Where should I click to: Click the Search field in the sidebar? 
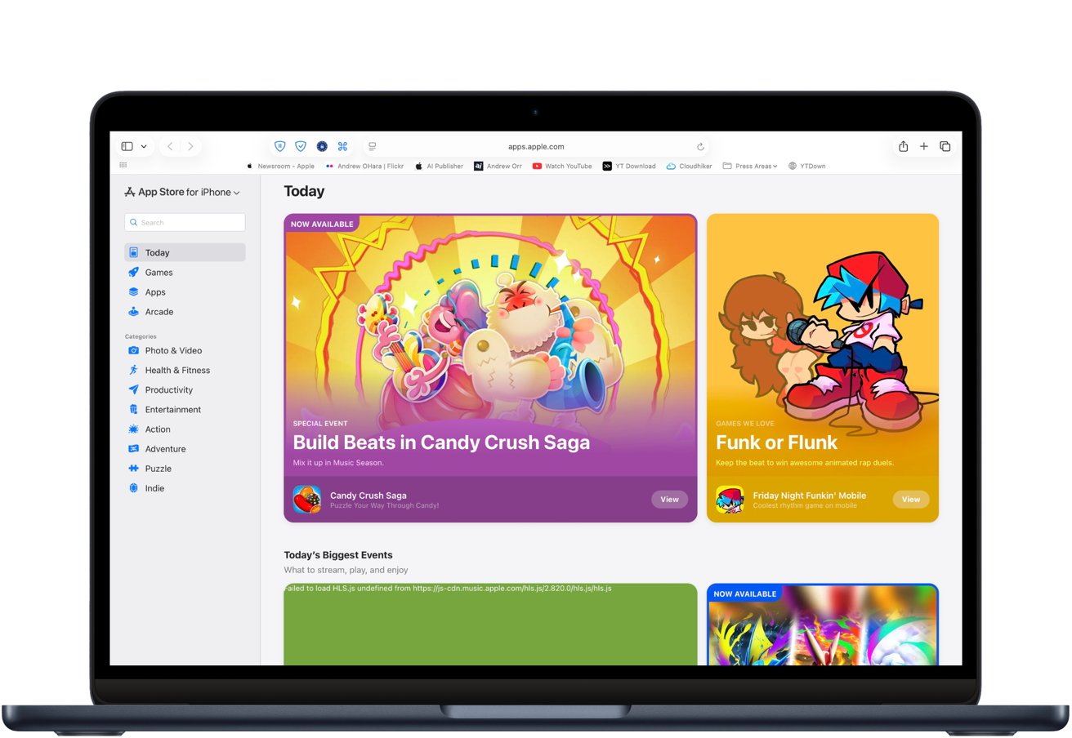coord(185,222)
